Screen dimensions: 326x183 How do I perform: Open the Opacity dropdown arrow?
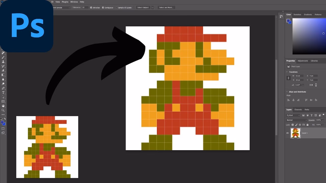323,120
